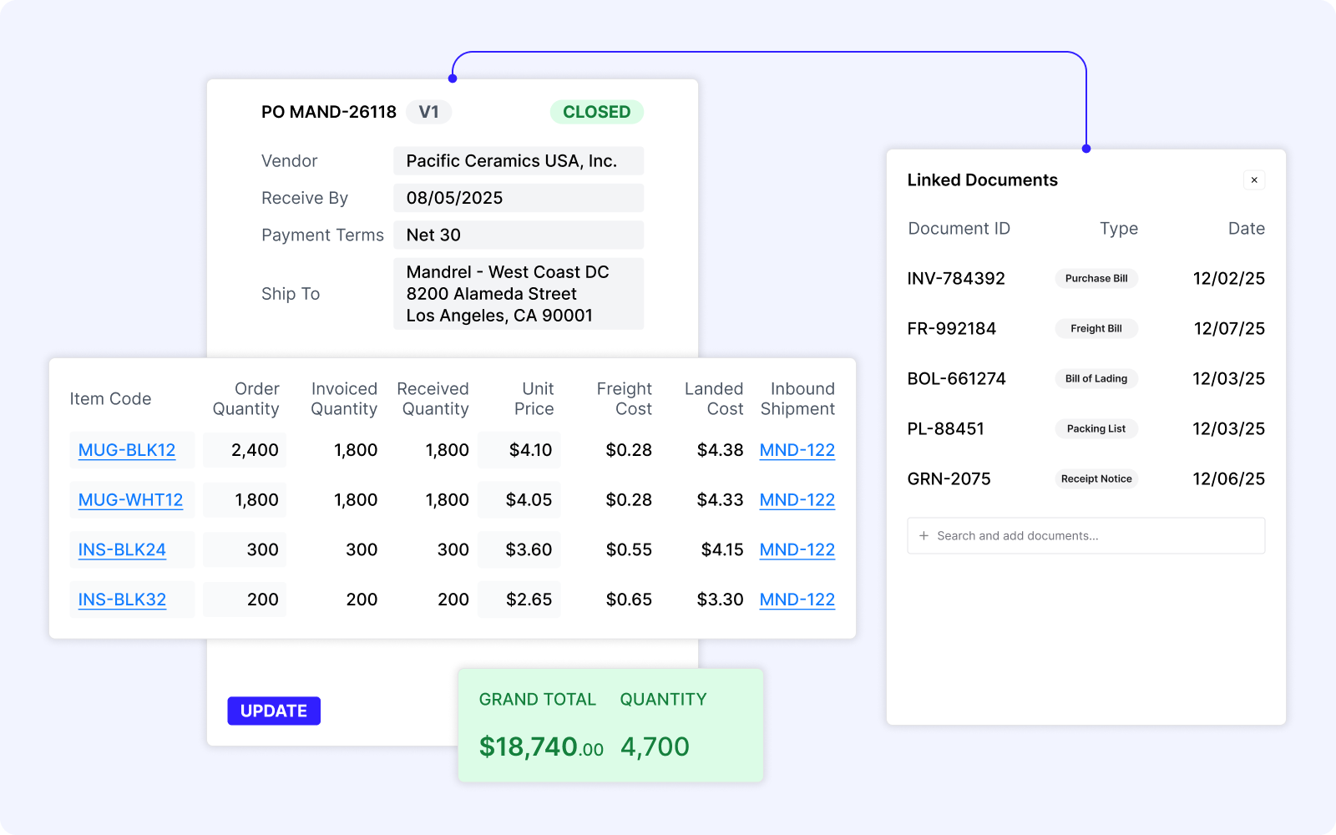Open the Receive By date field
The height and width of the screenshot is (835, 1336).
[x=518, y=198]
